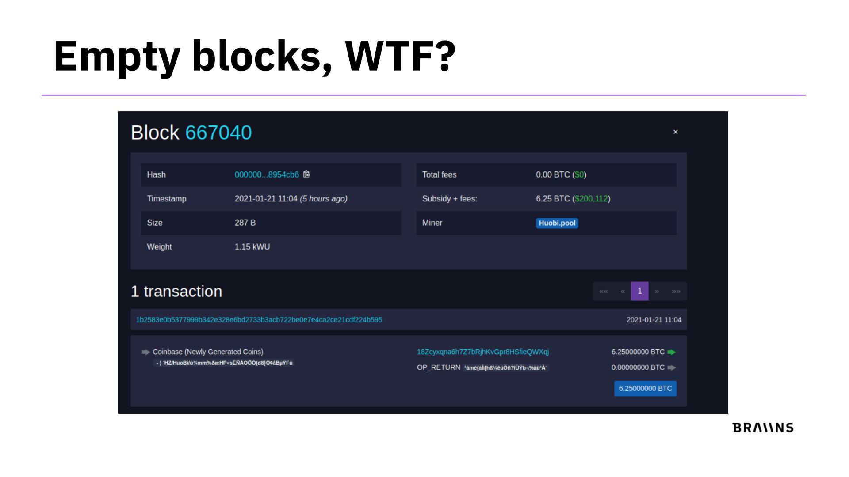
Task: Go to first transactions page
Action: pos(603,291)
